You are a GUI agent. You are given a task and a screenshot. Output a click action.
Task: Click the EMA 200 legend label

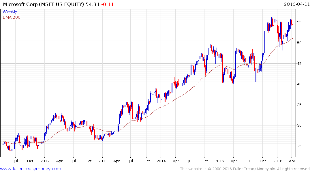coord(12,17)
